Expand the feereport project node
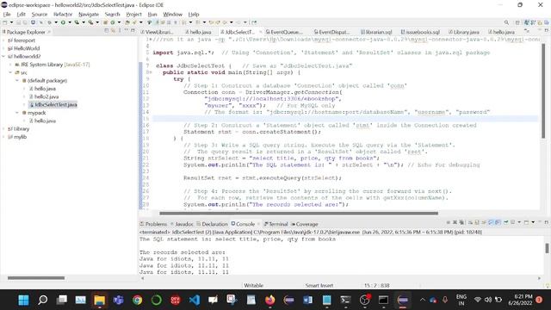Image resolution: width=551 pixels, height=310 pixels. click(3, 40)
